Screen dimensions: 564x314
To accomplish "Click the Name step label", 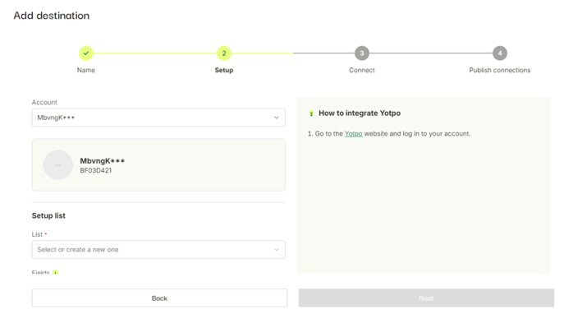I will coord(86,70).
